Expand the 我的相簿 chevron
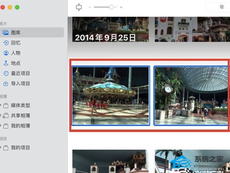Image resolution: width=230 pixels, height=173 pixels. (0, 126)
